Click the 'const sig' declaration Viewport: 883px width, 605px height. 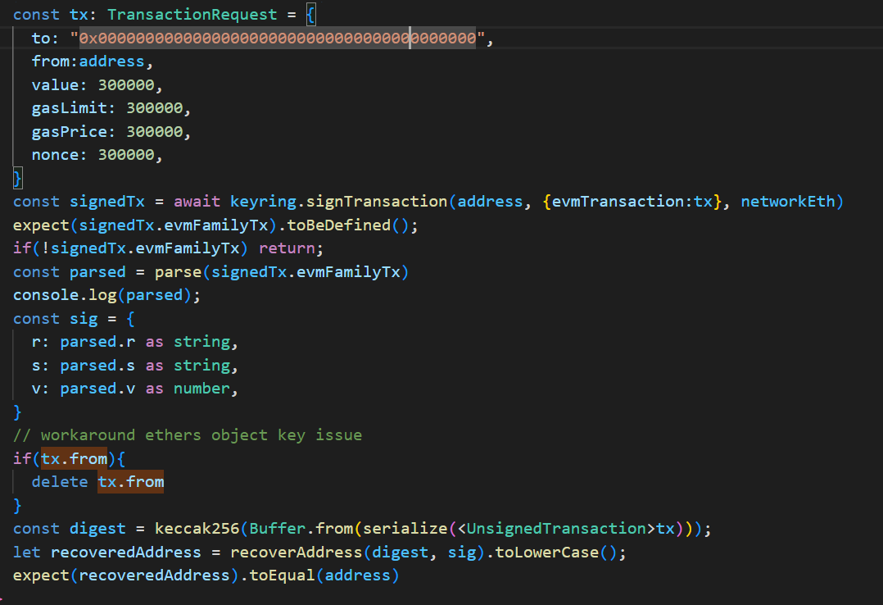[x=74, y=319]
